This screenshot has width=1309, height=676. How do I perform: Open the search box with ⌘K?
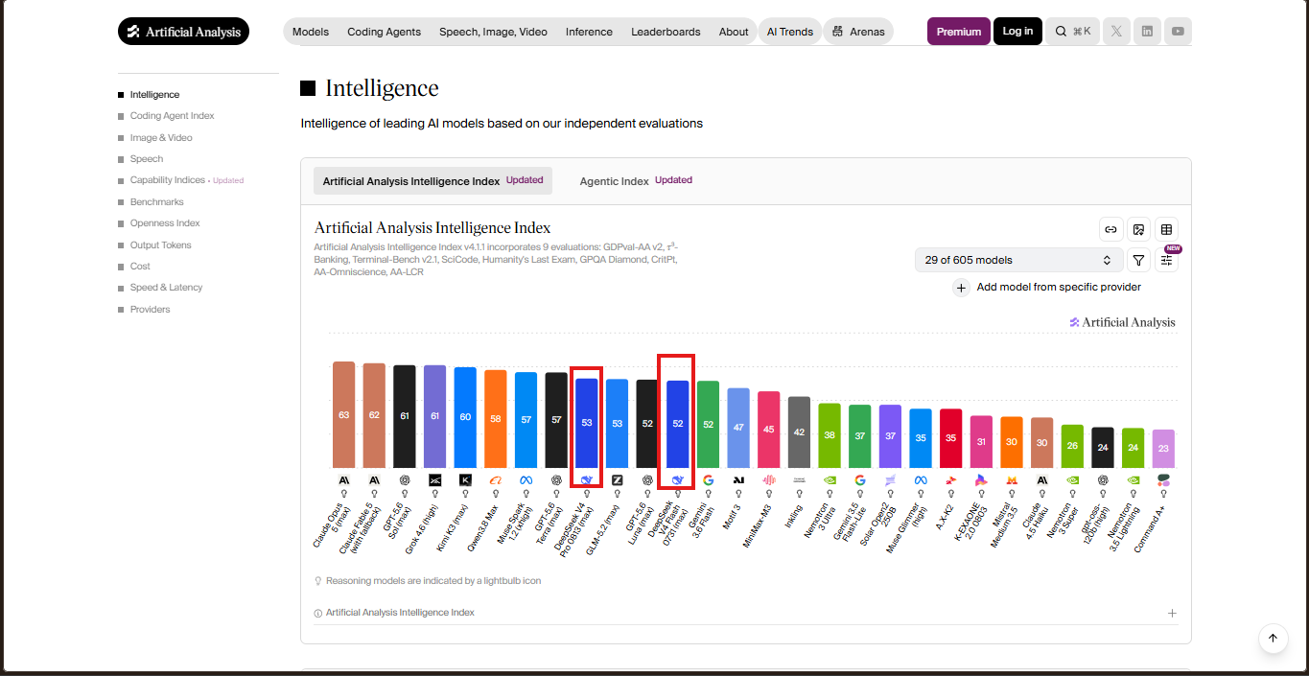pyautogui.click(x=1073, y=32)
